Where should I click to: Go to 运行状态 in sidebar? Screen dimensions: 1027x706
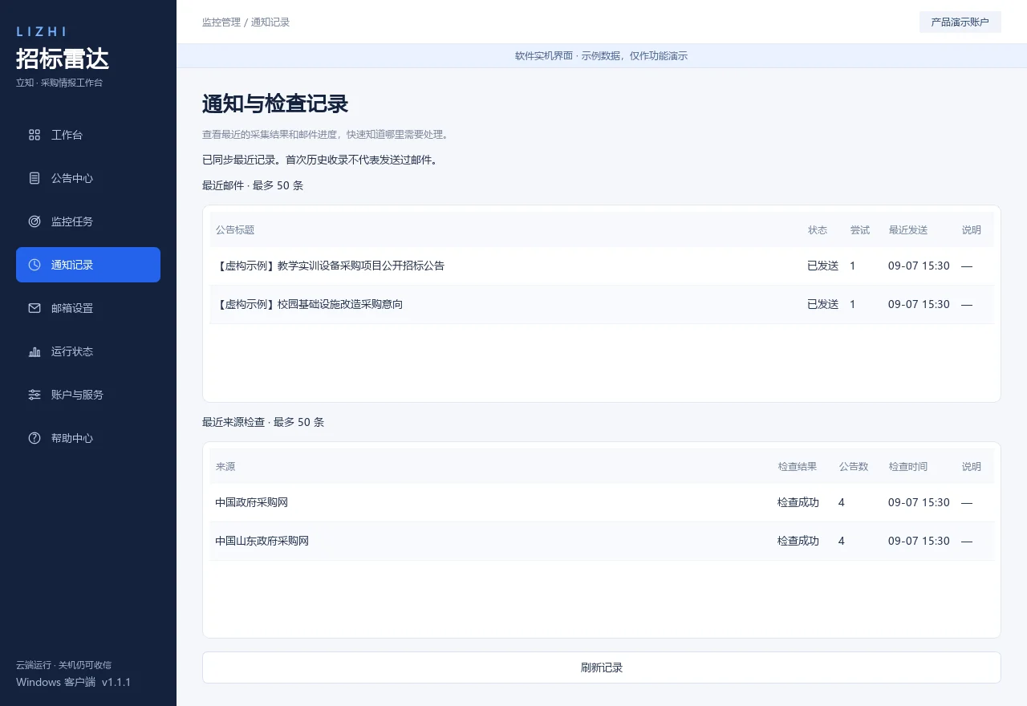tap(88, 351)
